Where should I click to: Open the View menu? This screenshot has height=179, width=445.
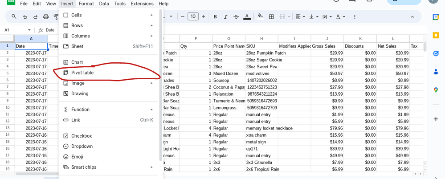pyautogui.click(x=51, y=4)
